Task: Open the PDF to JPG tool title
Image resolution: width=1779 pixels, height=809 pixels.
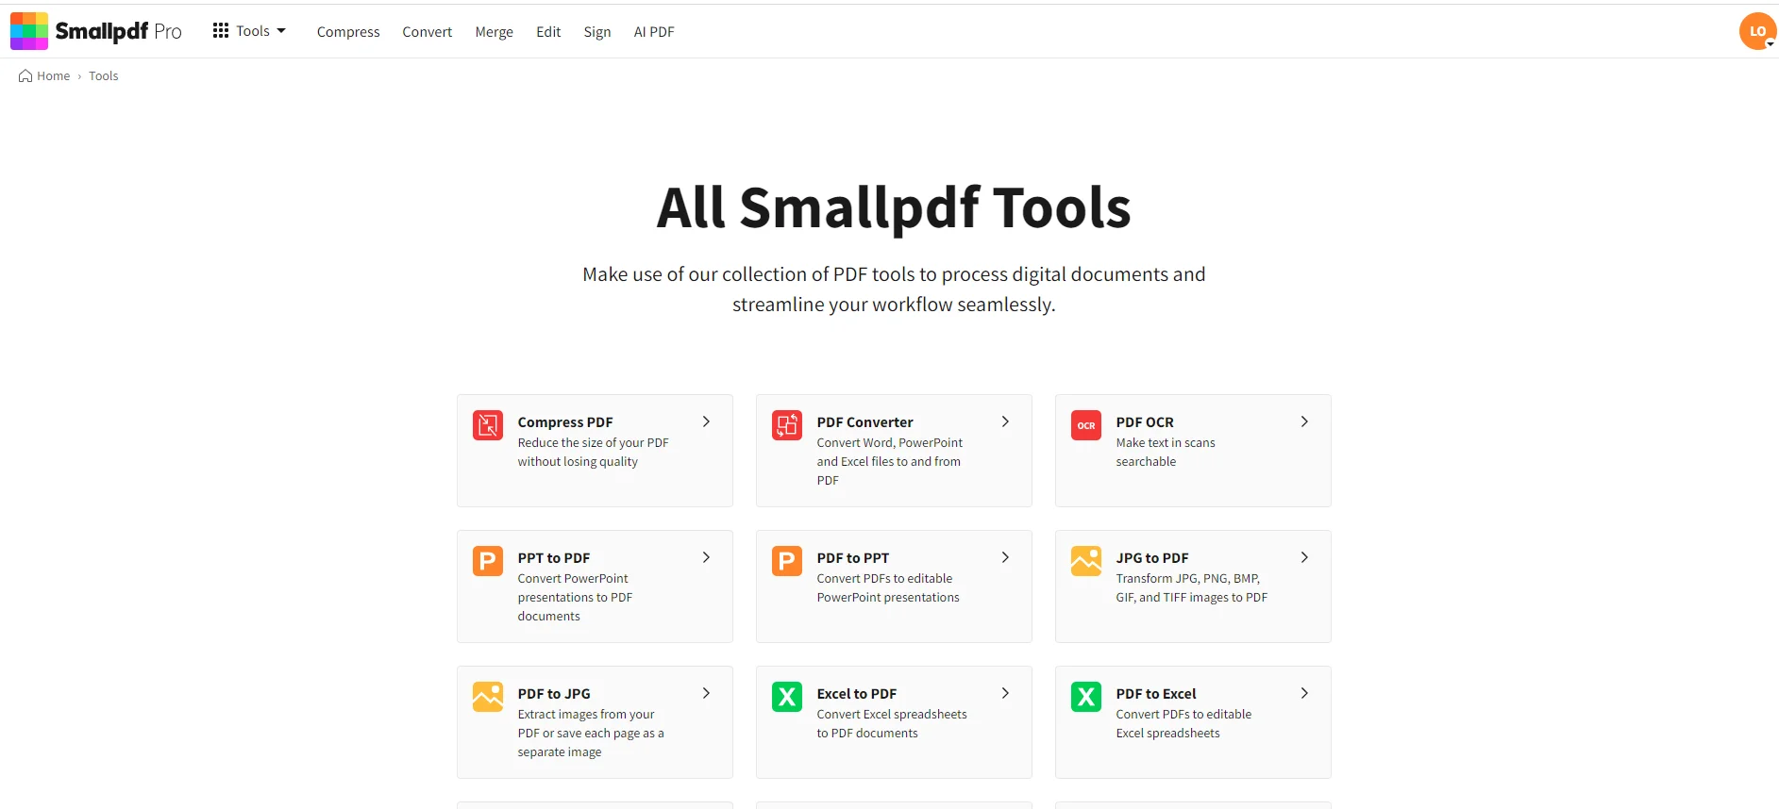Action: tap(554, 694)
